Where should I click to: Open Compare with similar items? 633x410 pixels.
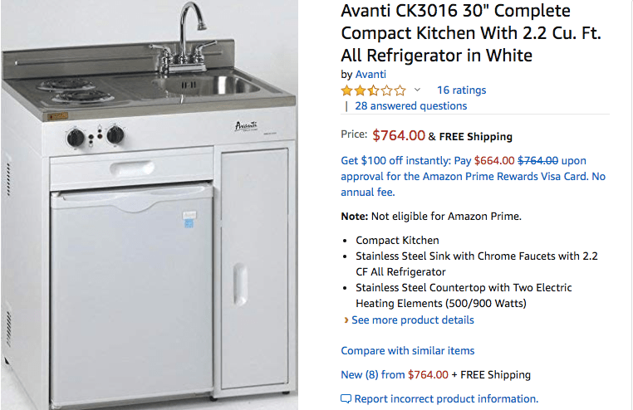click(408, 350)
